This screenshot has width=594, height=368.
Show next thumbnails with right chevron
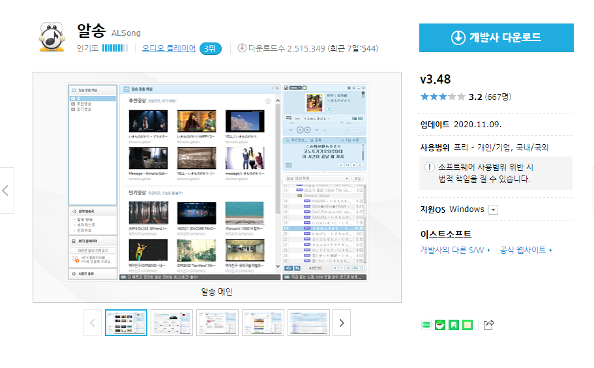pyautogui.click(x=342, y=323)
